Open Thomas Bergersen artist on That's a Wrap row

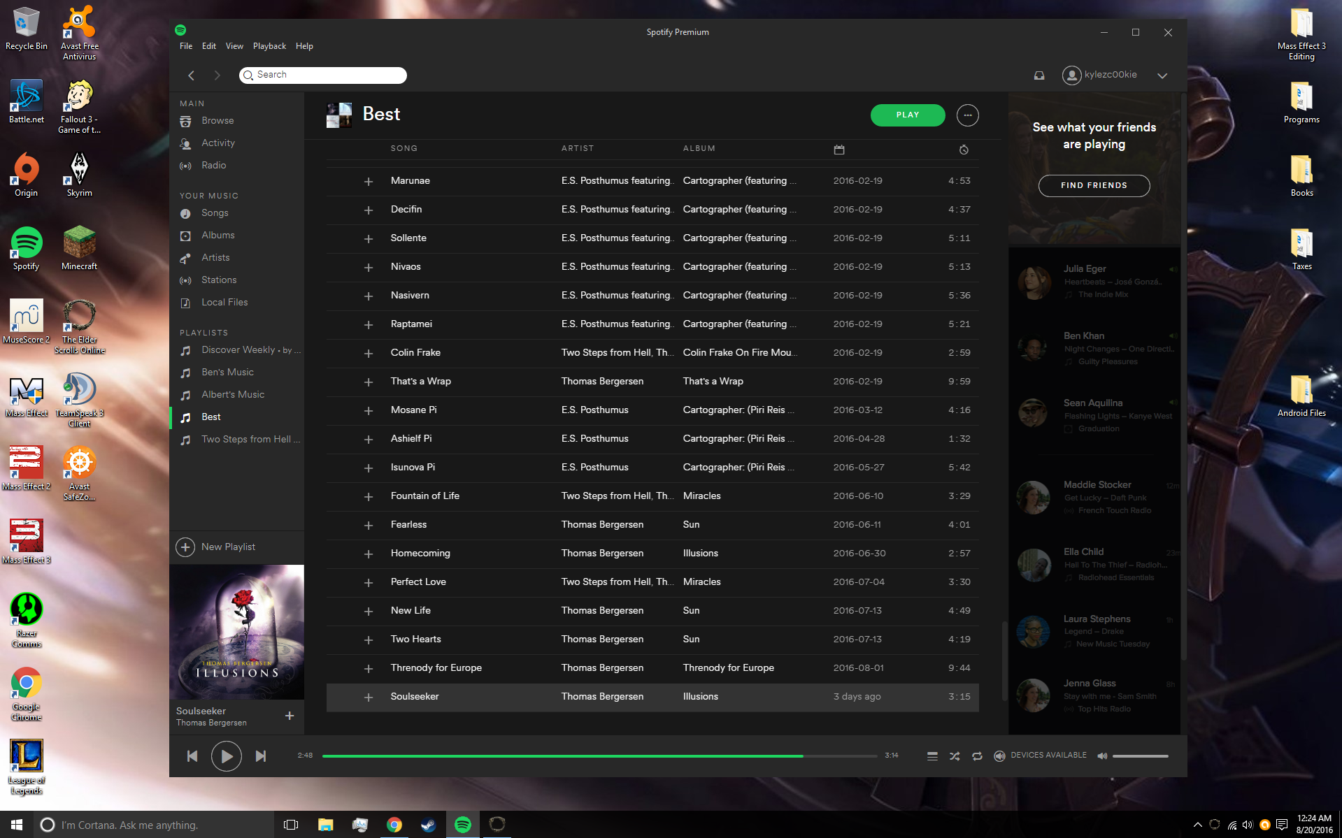coord(602,382)
